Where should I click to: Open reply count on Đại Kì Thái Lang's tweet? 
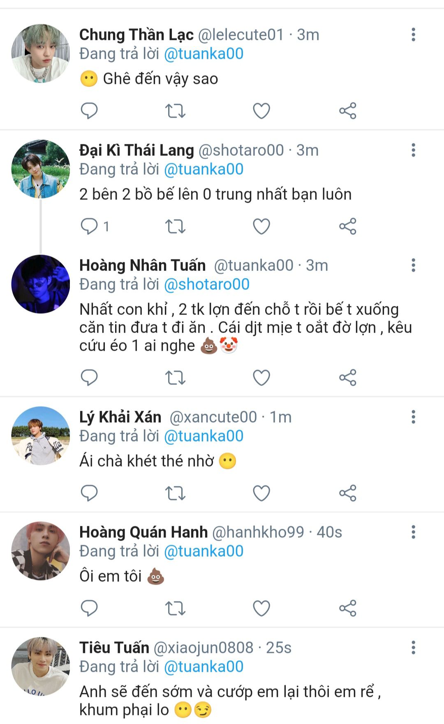95,226
